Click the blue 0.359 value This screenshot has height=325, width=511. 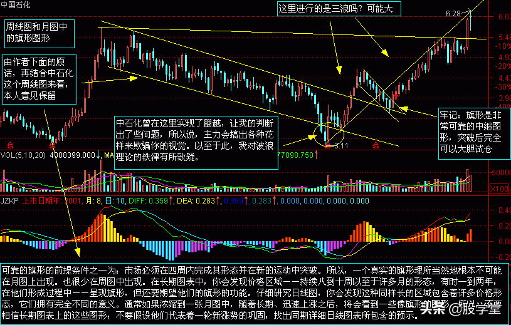coord(234,201)
